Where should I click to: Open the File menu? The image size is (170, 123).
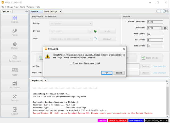[x=2, y=7]
